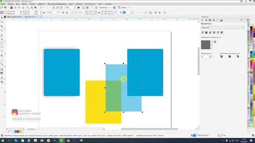Select the chamfered corner style button

80,12
